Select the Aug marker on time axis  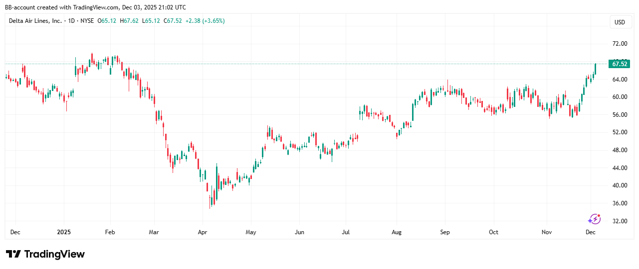click(x=397, y=232)
